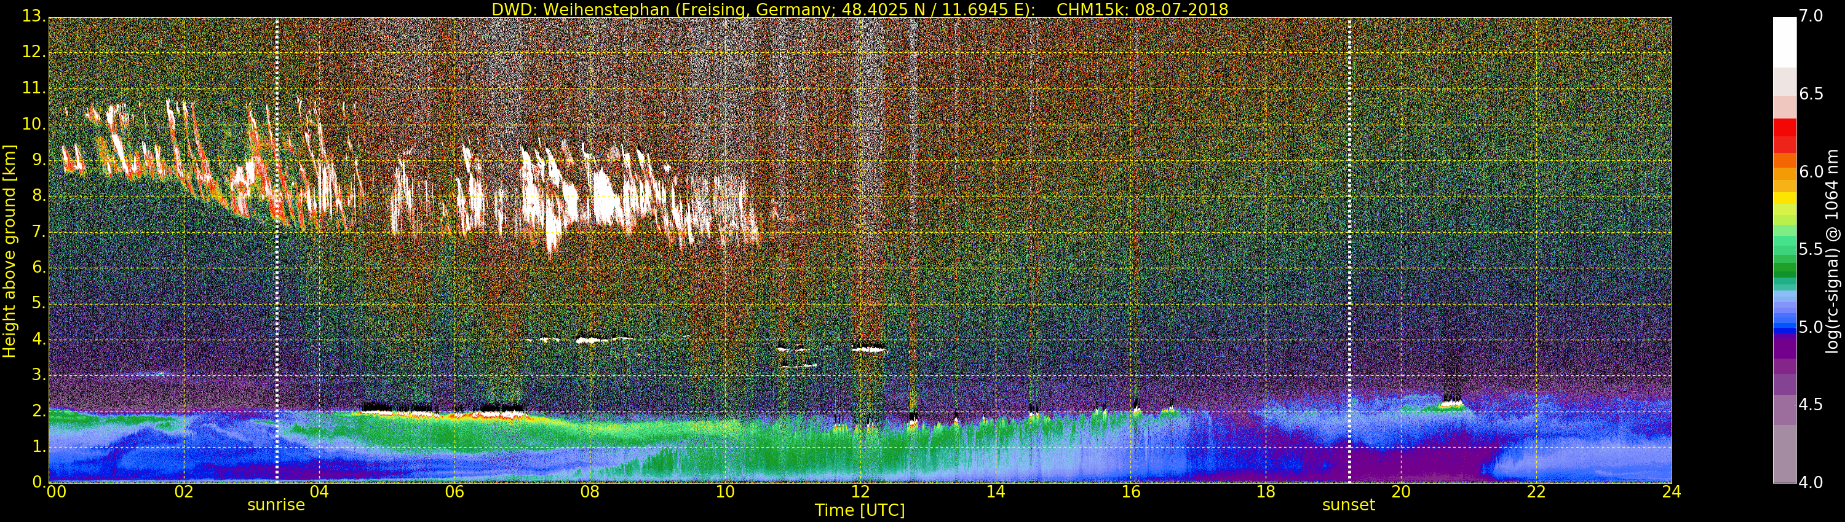Select the "sunrise" label below the time axis

click(x=276, y=505)
